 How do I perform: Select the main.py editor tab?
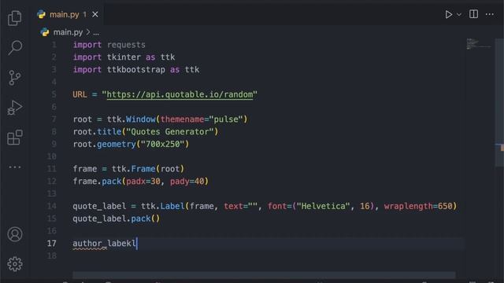pyautogui.click(x=68, y=14)
